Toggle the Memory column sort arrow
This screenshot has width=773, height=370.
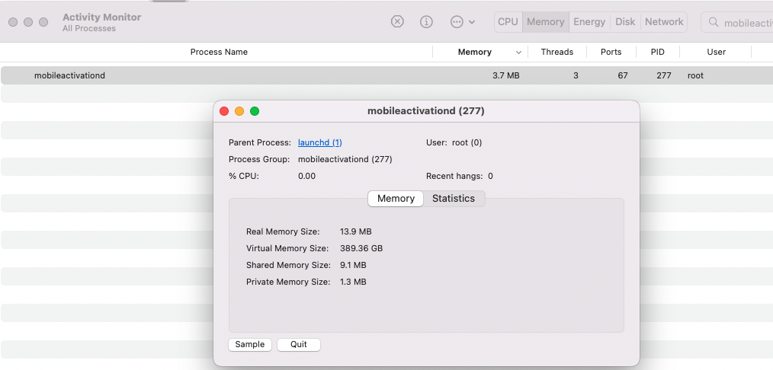coord(519,53)
